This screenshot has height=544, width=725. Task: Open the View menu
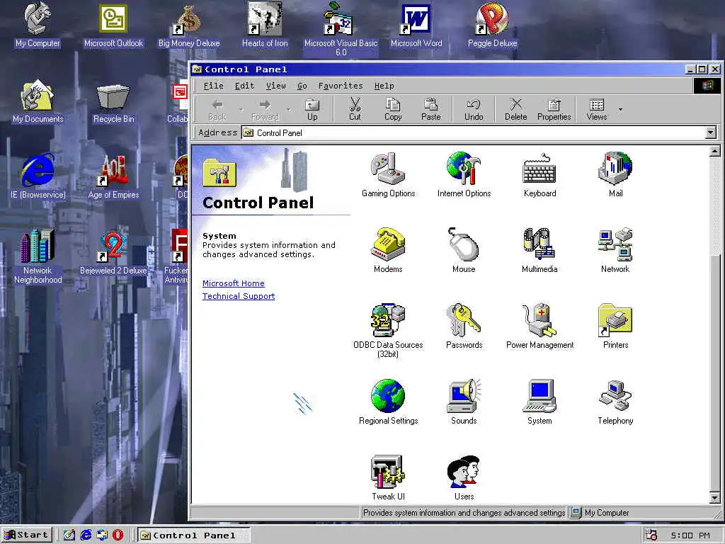tap(275, 86)
